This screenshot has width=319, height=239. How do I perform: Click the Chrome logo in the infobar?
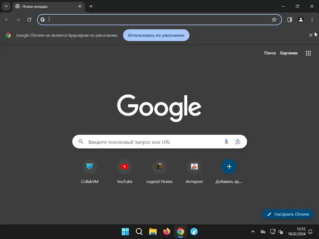(8, 35)
